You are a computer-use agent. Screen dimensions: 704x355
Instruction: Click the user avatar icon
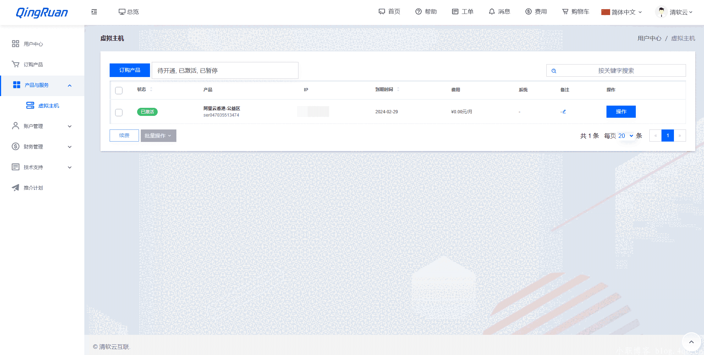click(661, 12)
